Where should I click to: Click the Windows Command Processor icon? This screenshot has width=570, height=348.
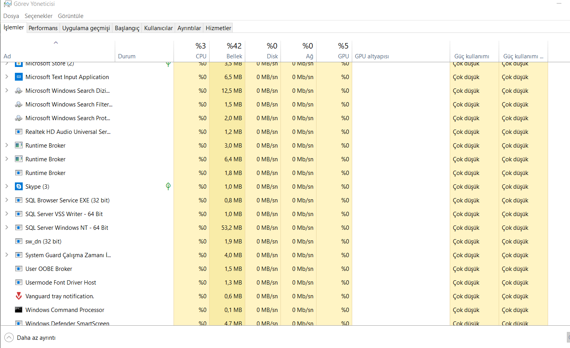point(18,310)
